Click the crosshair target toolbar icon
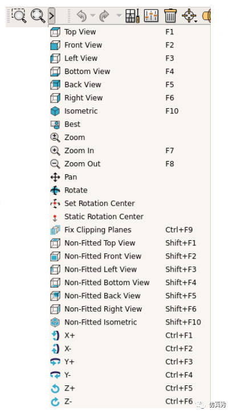Viewport: 233px width, 415px height. pyautogui.click(x=190, y=15)
